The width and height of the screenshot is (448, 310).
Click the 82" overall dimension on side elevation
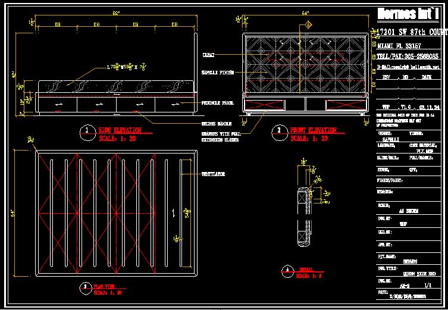115,13
